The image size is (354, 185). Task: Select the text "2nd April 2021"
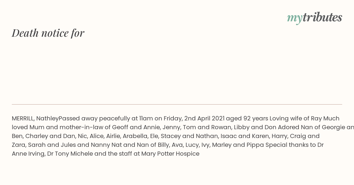coord(204,118)
